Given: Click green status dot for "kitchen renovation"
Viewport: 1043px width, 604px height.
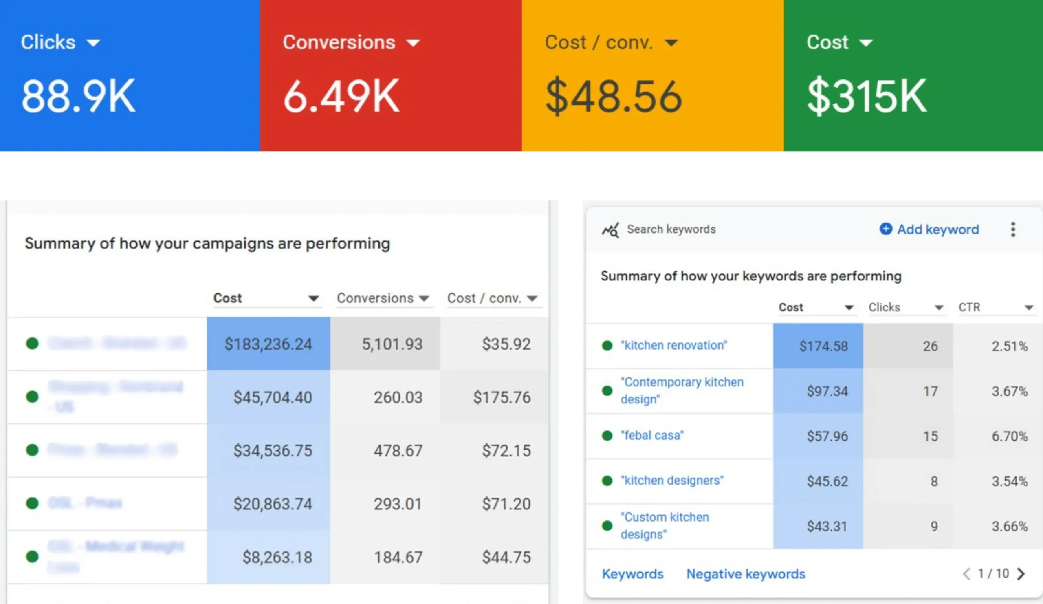Looking at the screenshot, I should coord(607,346).
